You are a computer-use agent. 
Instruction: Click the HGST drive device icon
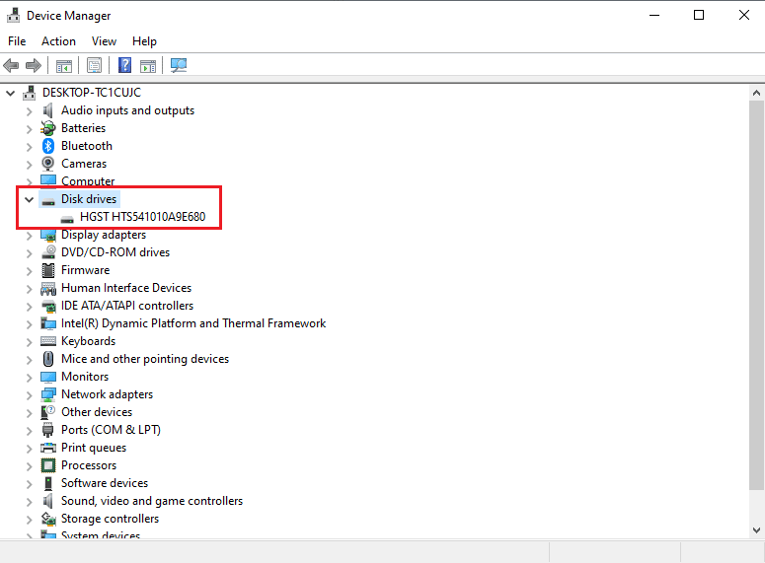click(67, 217)
